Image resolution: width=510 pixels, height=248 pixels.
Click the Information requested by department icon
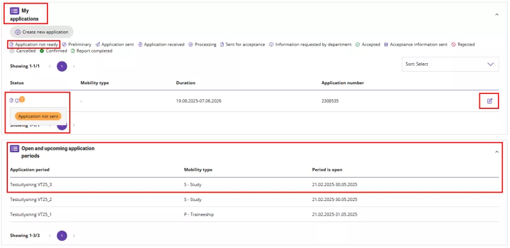click(x=271, y=45)
